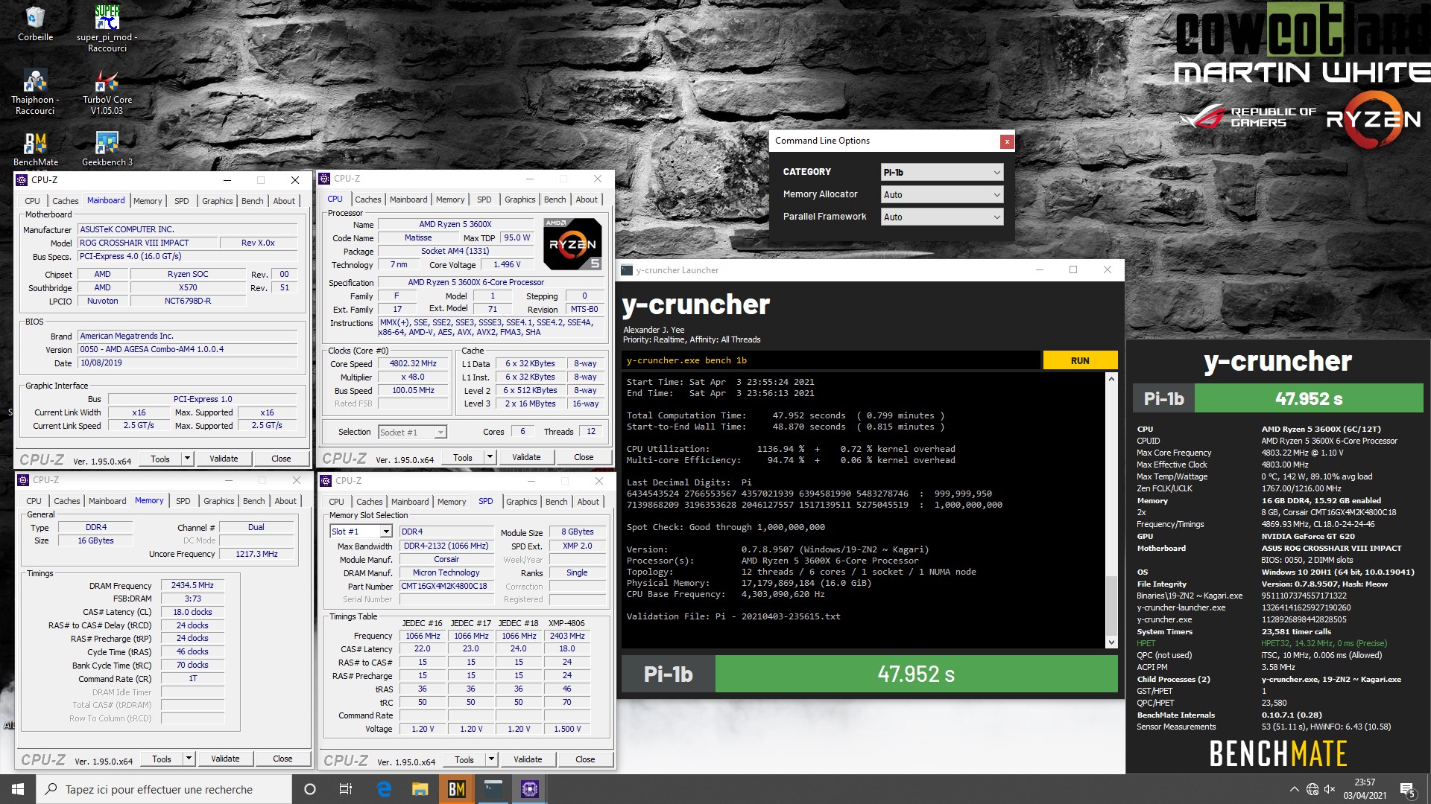Expand Tools arrow in CPU tab CPU-Z window
Image resolution: width=1431 pixels, height=804 pixels.
coord(490,457)
